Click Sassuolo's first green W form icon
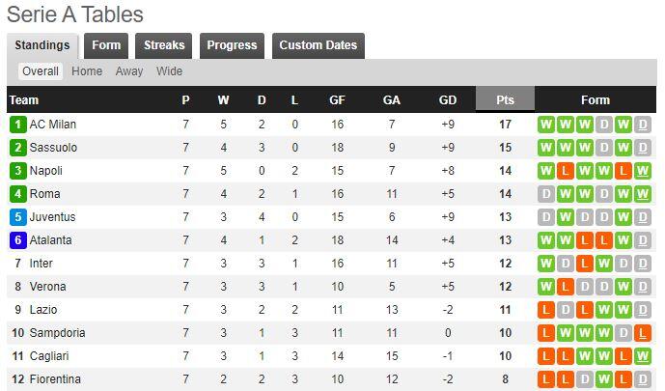Viewport: 665px width, 391px height. 546,148
